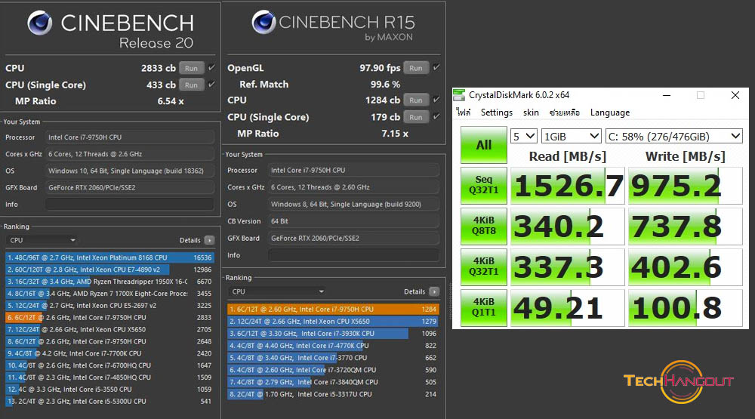Click the All button in CrystalDiskMark

coord(484,145)
